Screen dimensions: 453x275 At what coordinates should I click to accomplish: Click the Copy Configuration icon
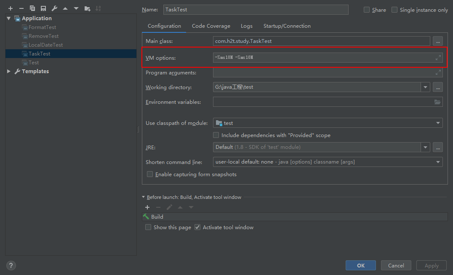(32, 8)
